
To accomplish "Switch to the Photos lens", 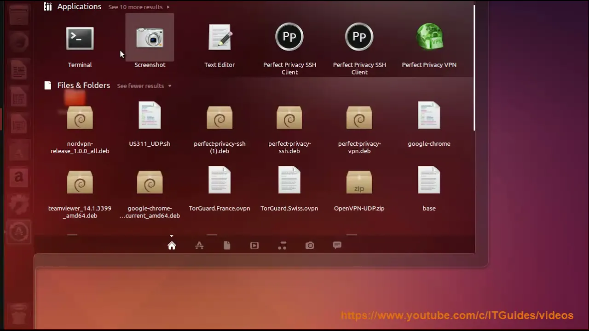I will [x=310, y=245].
